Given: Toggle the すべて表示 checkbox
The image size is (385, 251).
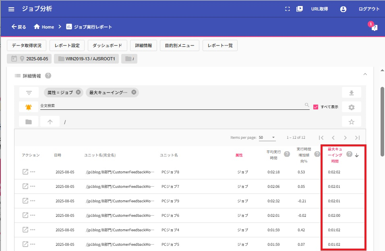Looking at the screenshot, I should [316, 107].
